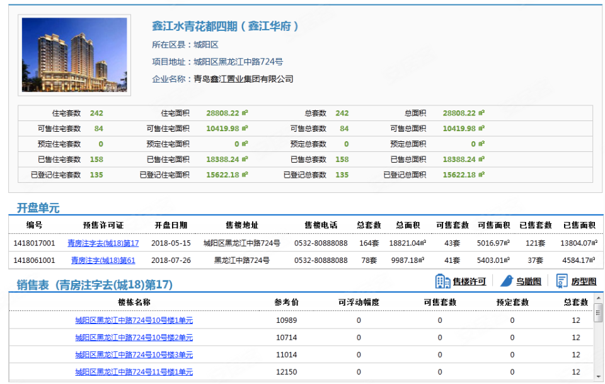
Task: Click the title 鑫江水青花都四期（鑫江华府）
Action: [226, 26]
